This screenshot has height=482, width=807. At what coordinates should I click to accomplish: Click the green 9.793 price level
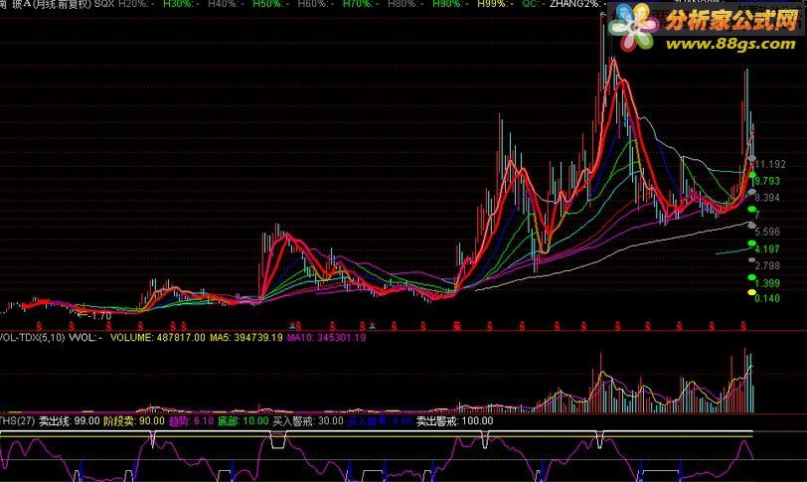point(767,181)
